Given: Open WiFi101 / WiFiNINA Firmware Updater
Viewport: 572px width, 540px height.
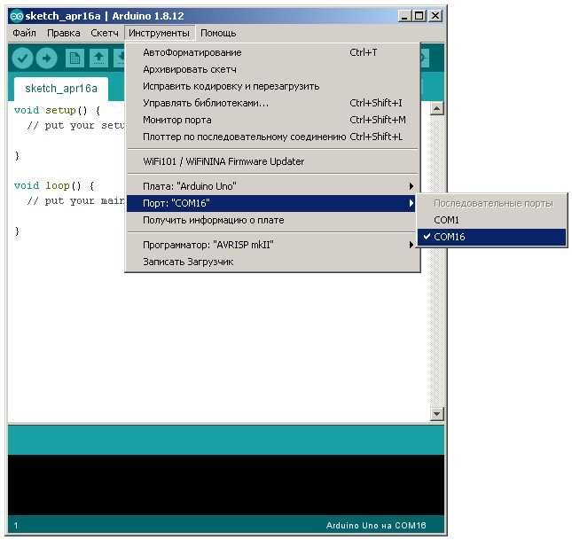Looking at the screenshot, I should (272, 161).
